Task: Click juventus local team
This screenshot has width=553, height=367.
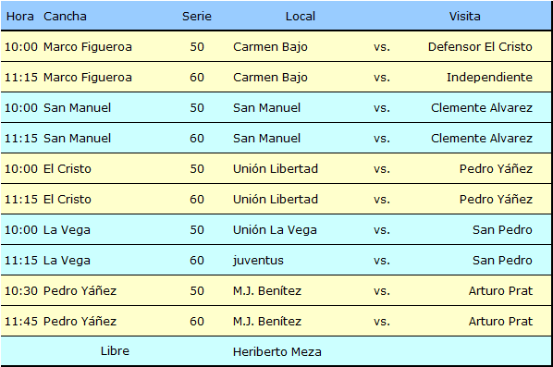Action: [x=258, y=260]
